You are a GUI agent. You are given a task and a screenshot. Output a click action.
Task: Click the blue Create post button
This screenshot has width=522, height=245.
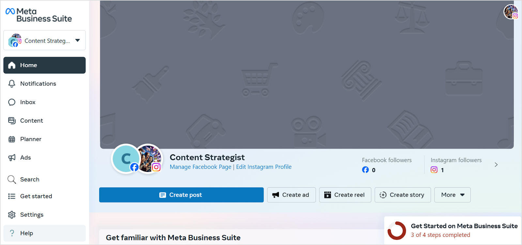point(181,195)
